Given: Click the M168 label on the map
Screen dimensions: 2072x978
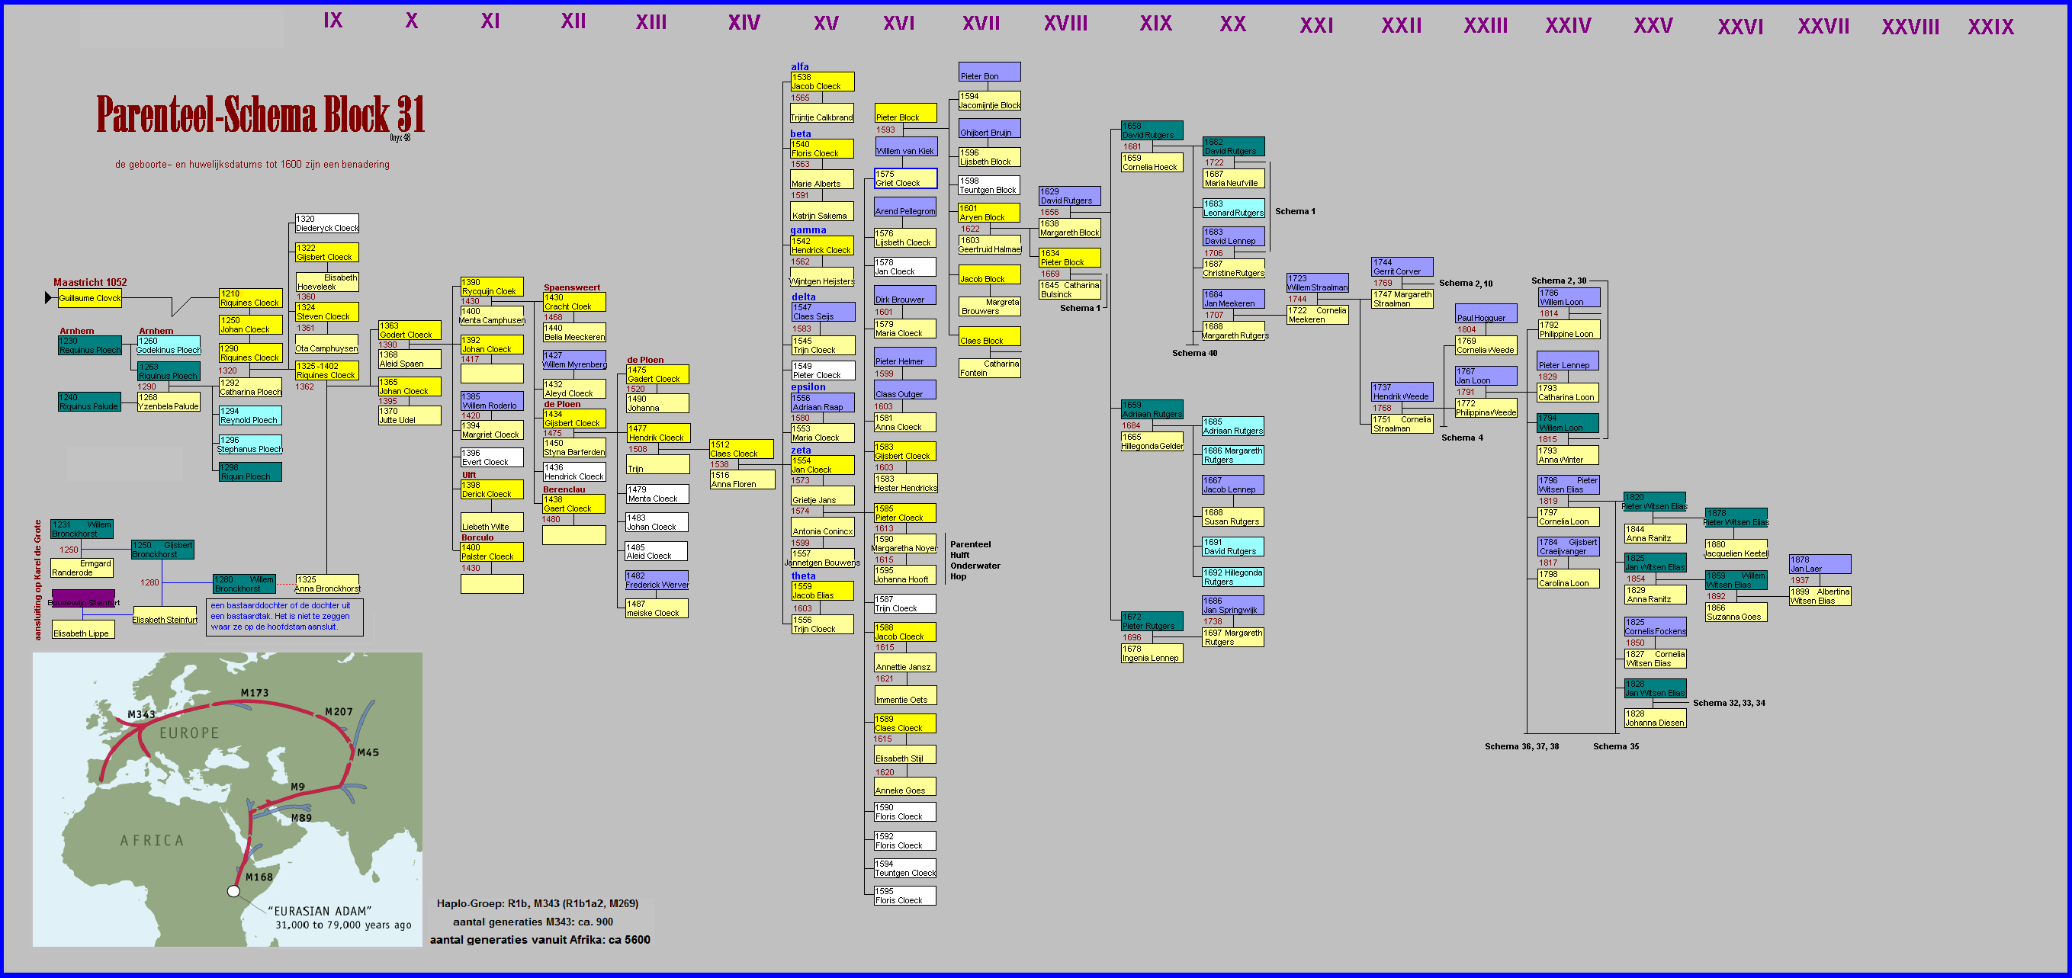Looking at the screenshot, I should (x=259, y=877).
